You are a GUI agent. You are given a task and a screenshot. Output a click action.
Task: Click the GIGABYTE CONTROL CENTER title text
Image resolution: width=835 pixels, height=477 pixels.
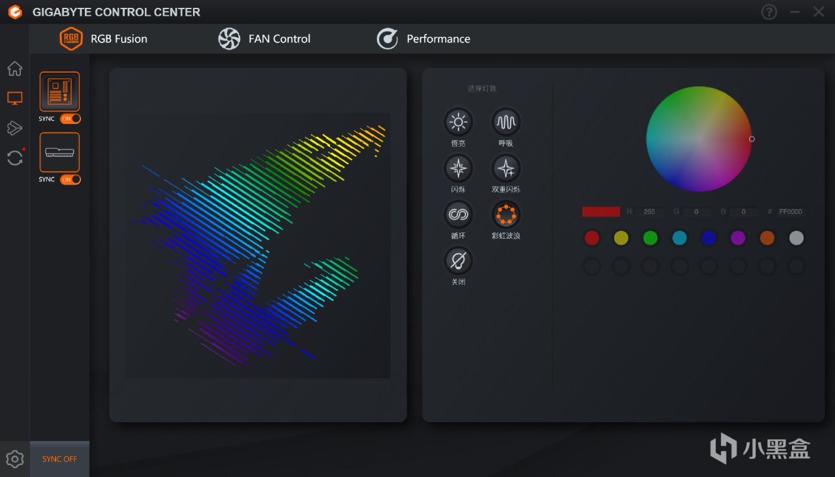[116, 12]
